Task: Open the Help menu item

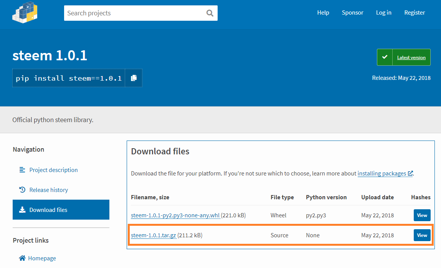Action: (323, 13)
